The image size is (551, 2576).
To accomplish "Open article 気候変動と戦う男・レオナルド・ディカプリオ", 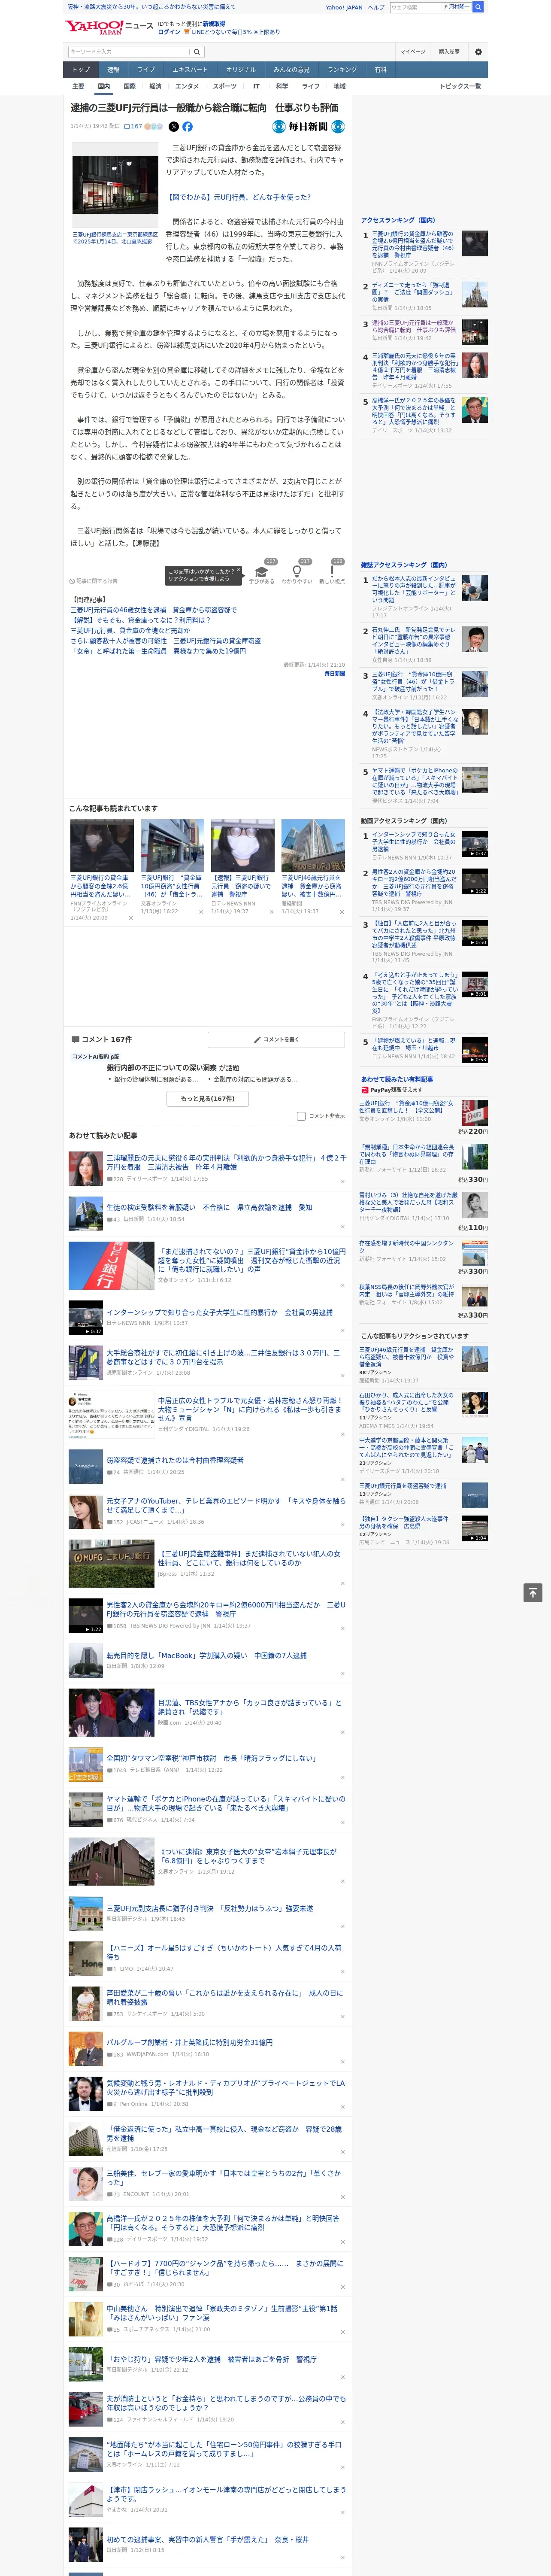I will click(226, 2088).
